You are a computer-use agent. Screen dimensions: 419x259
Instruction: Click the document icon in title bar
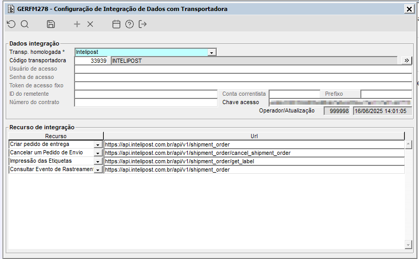[x=11, y=9]
